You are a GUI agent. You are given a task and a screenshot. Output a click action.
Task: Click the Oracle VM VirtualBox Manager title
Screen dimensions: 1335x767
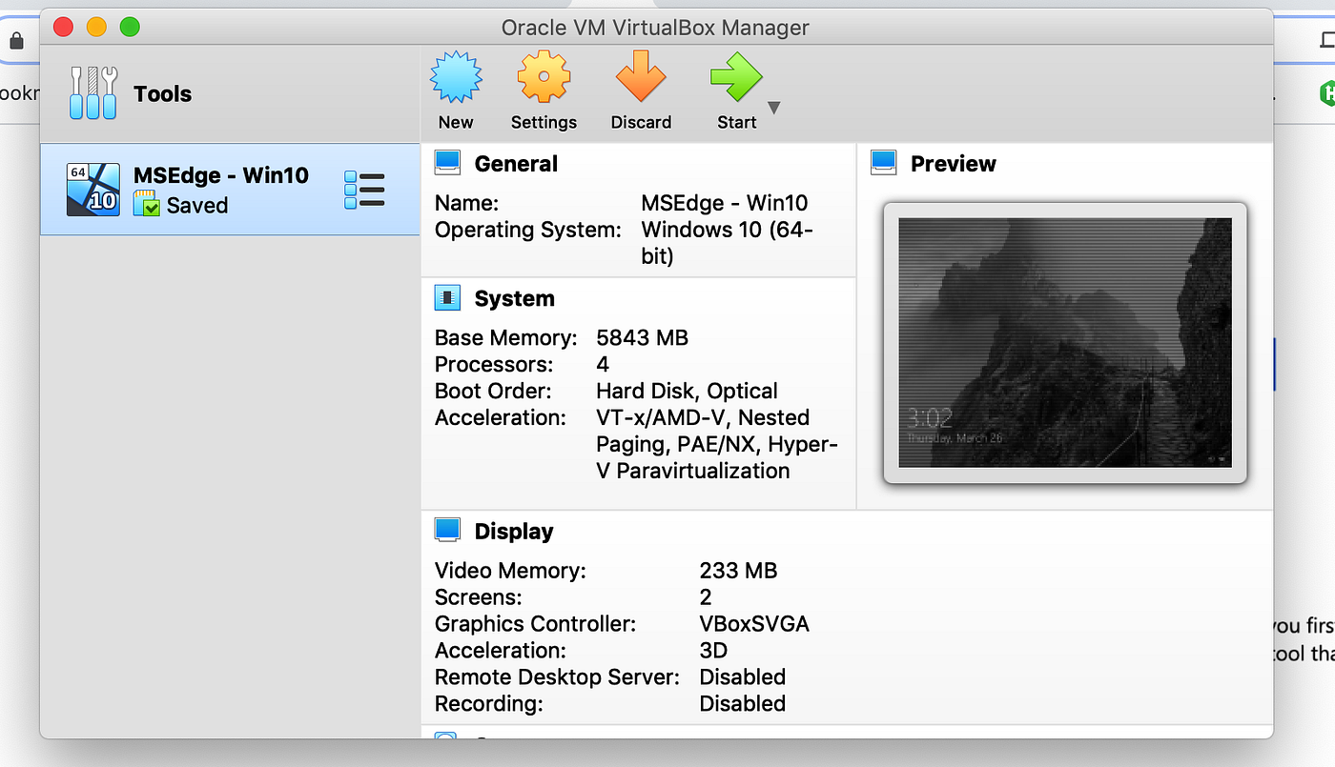point(655,28)
